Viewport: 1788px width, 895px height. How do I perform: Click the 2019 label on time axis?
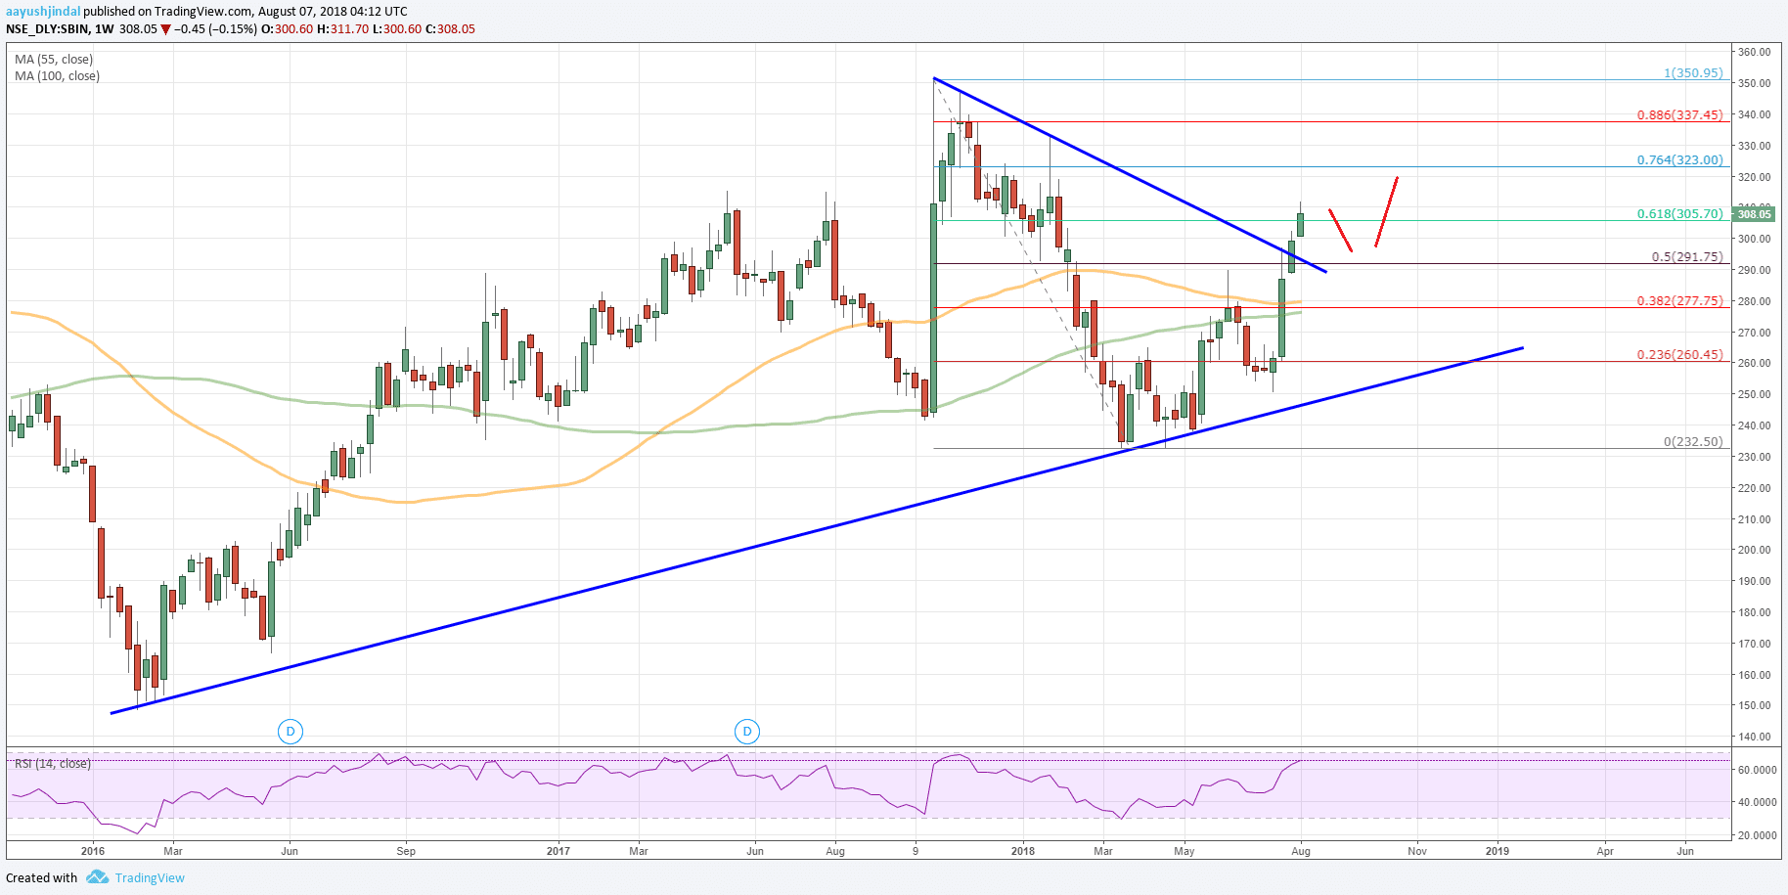click(1497, 851)
